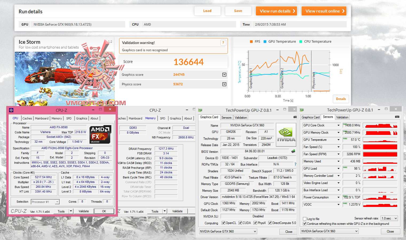
Task: Click the VDDC sensor graph
Action: coord(380,205)
